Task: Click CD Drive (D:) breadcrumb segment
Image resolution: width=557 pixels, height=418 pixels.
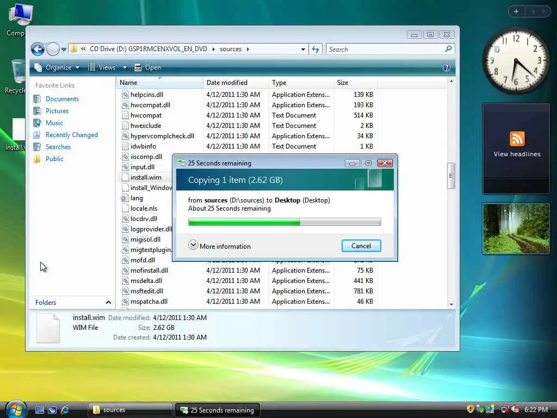Action: coord(148,49)
